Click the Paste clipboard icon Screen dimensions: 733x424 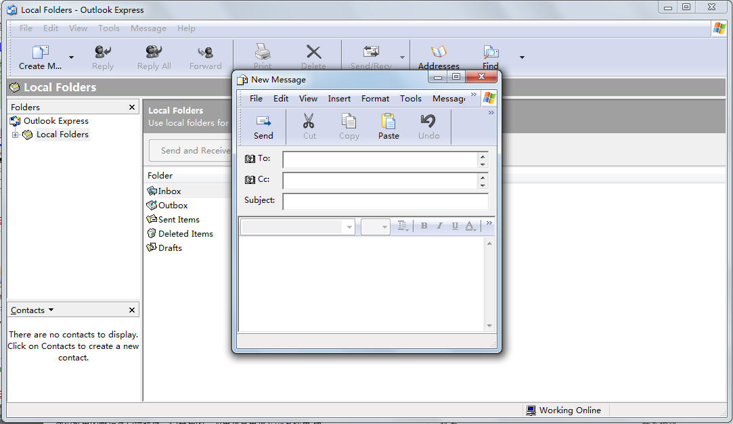(388, 121)
